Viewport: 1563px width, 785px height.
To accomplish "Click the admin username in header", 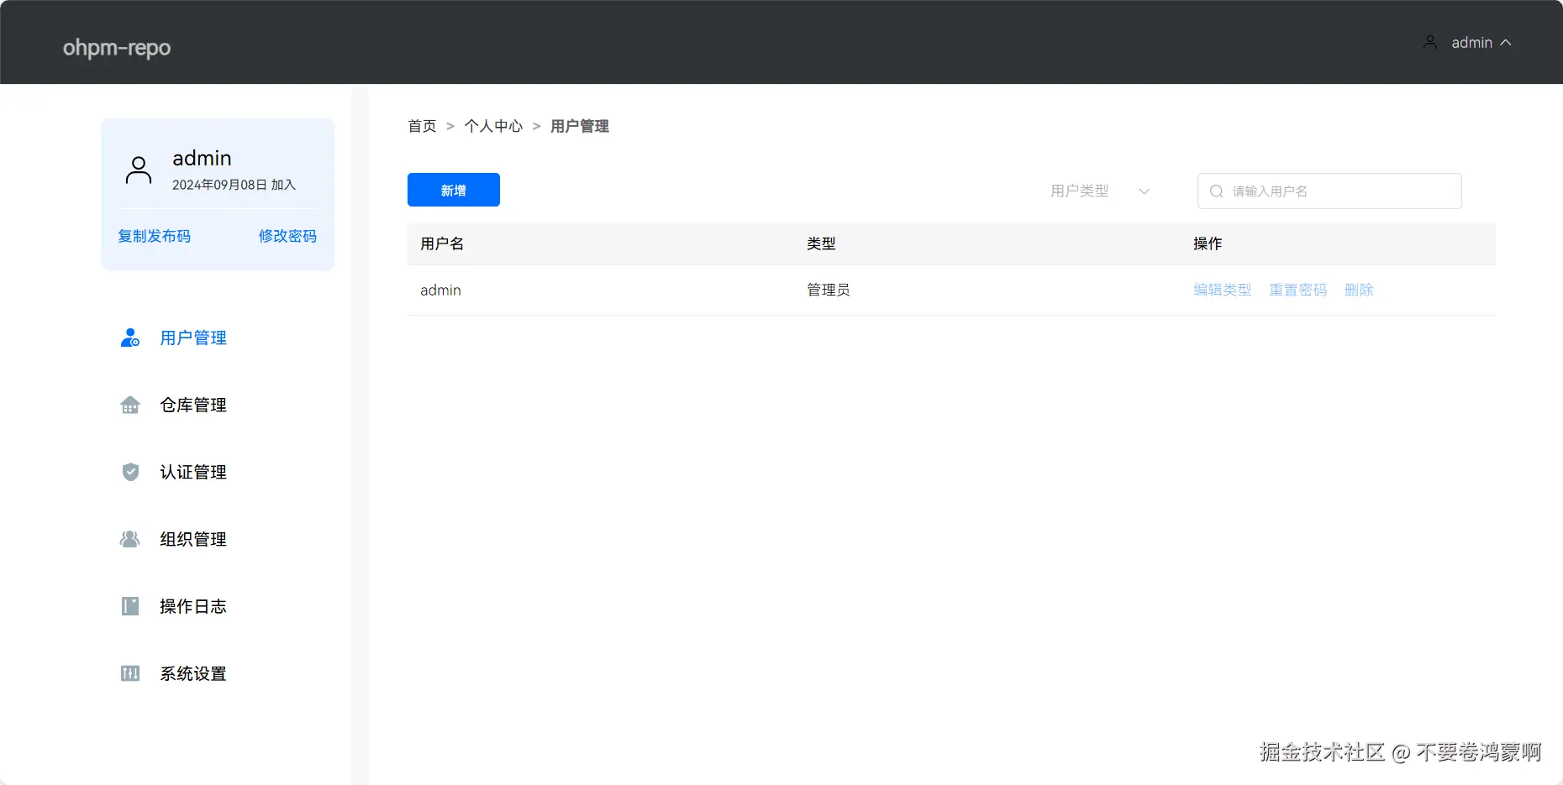I will point(1472,43).
